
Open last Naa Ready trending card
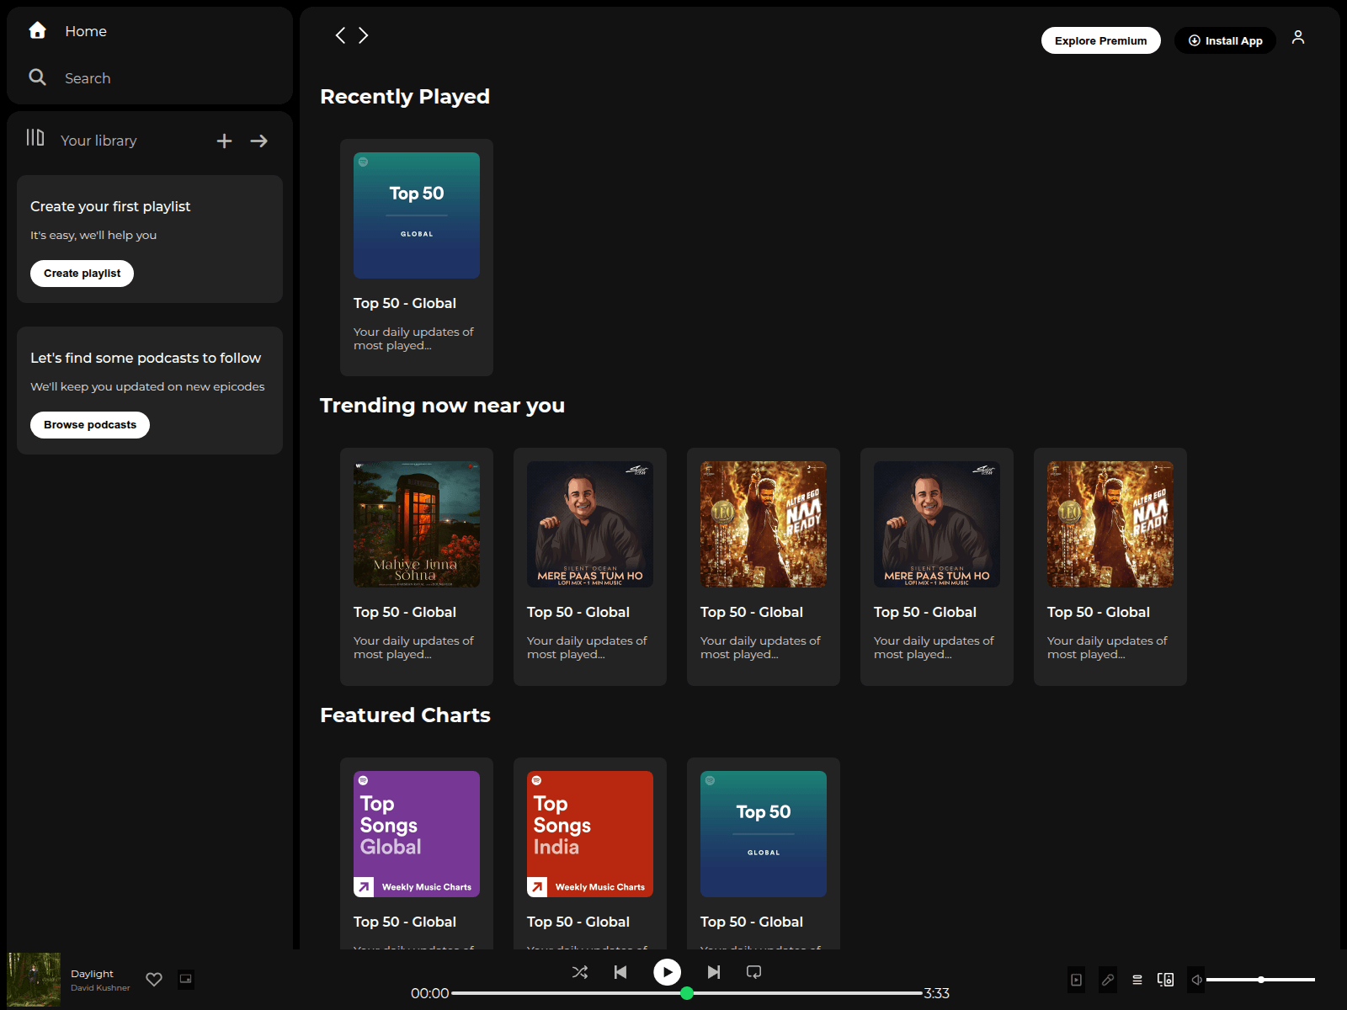[x=1110, y=566]
